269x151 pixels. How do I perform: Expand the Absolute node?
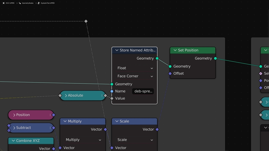pyautogui.click(x=66, y=95)
